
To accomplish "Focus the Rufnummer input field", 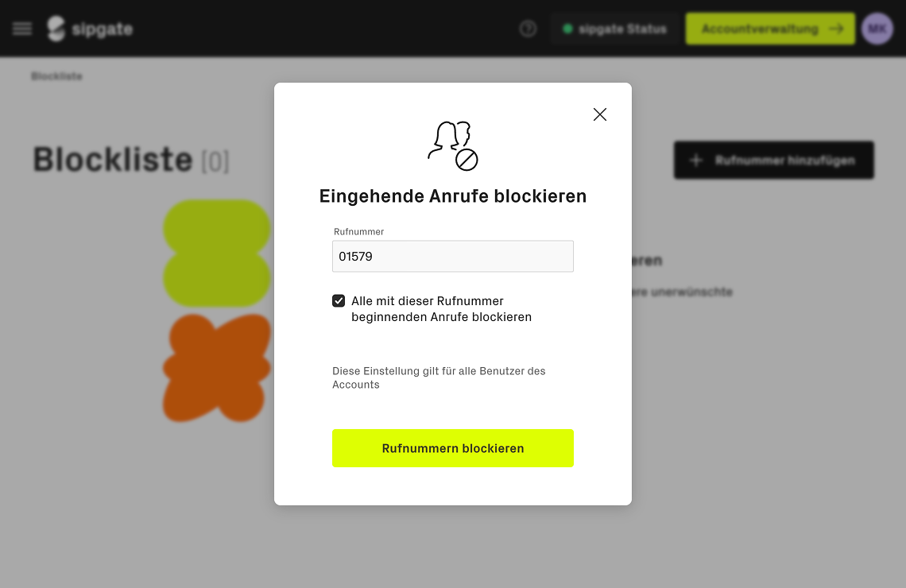I will pos(452,257).
